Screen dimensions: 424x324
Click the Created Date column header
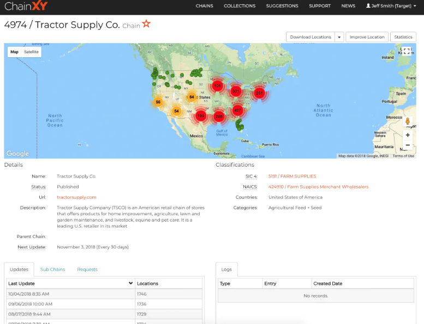363,284
